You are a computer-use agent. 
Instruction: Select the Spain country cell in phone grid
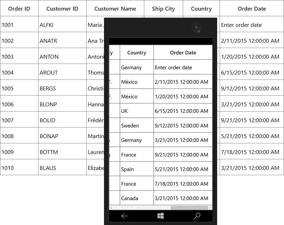pos(137,169)
